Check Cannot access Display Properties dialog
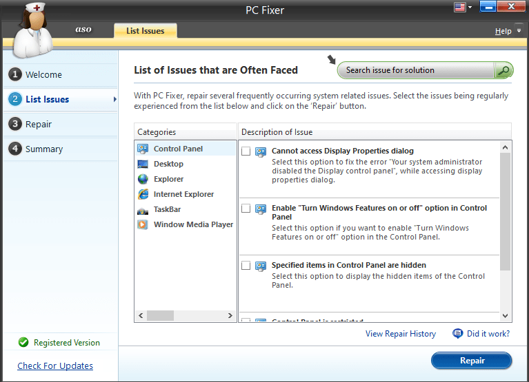 click(x=246, y=151)
